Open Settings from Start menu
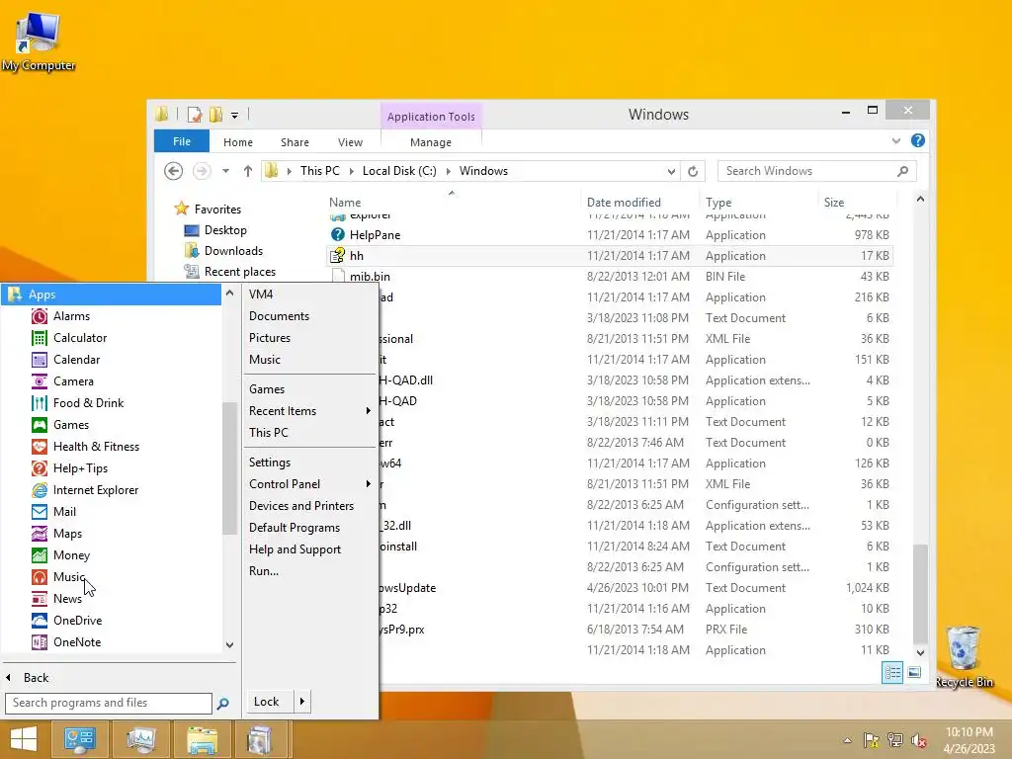1012x759 pixels. 270,463
